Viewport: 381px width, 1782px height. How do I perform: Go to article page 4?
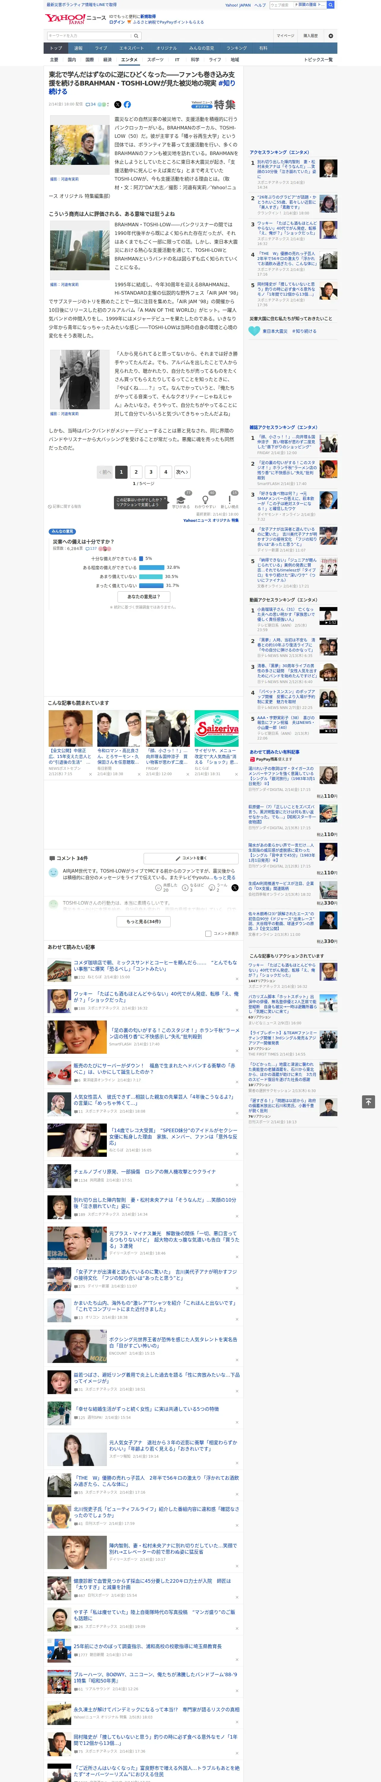point(165,472)
